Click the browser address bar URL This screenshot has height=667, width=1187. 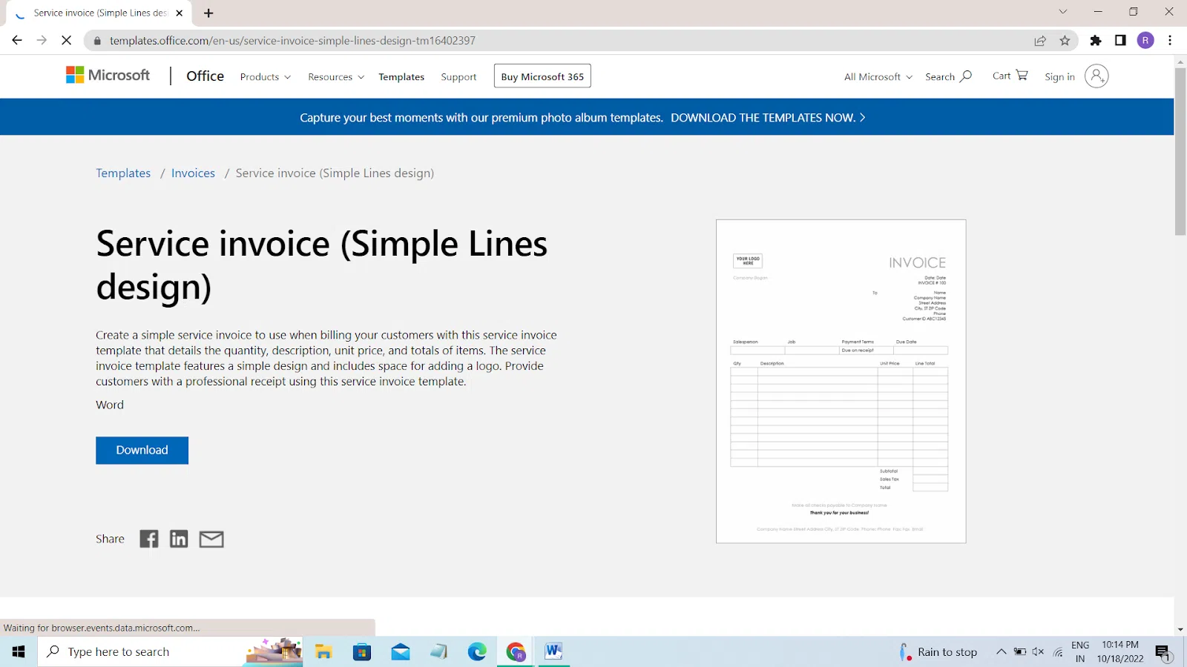click(292, 41)
